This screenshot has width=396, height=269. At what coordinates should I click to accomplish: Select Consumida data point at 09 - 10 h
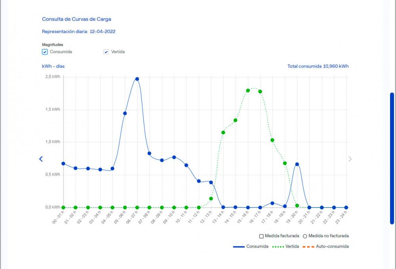174,158
